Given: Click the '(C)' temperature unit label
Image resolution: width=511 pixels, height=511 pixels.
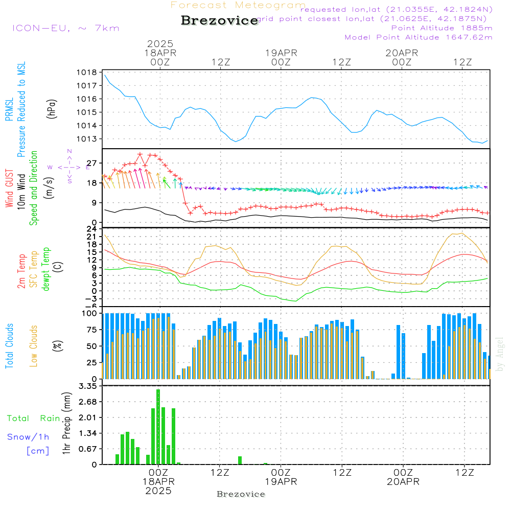Looking at the screenshot, I should click(x=58, y=267).
